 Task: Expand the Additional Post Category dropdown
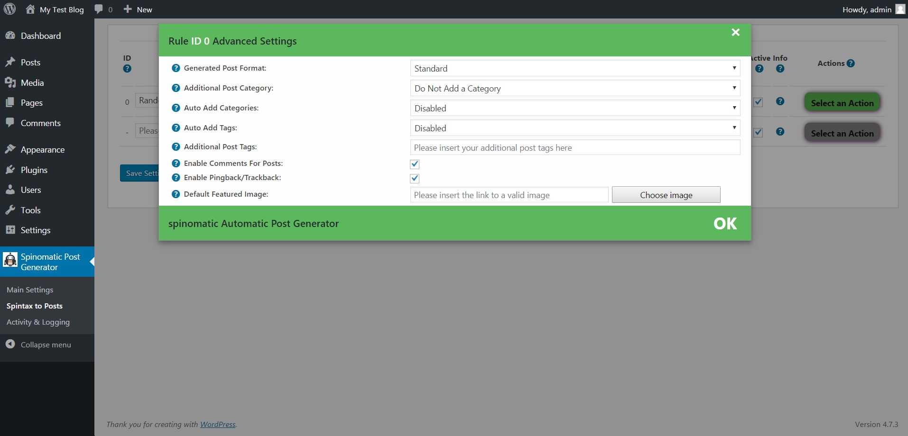(574, 88)
